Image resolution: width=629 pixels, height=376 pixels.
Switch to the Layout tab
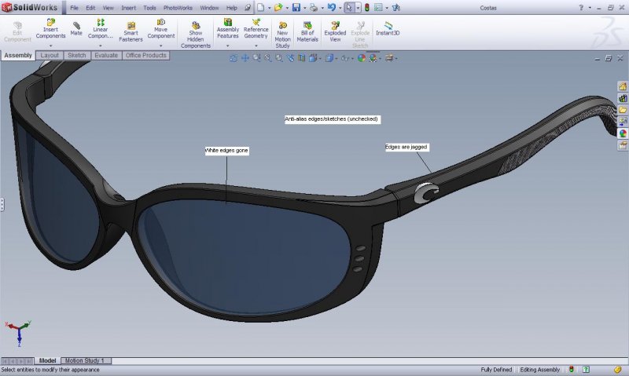coord(50,55)
